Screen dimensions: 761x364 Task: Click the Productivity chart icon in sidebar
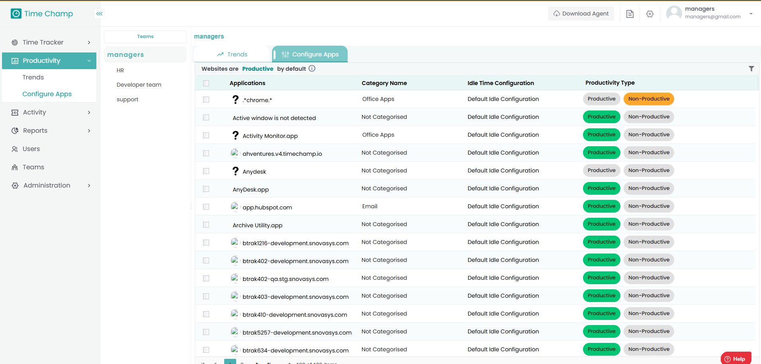pos(15,61)
